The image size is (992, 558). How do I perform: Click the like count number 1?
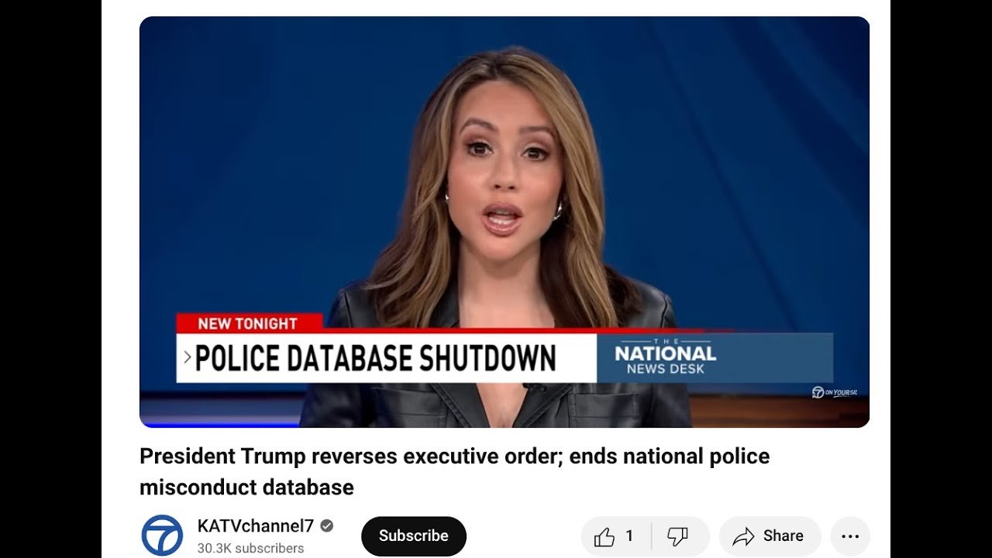click(x=629, y=536)
